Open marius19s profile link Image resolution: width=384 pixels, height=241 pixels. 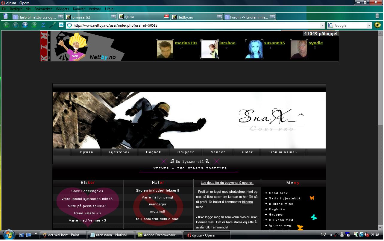[186, 43]
